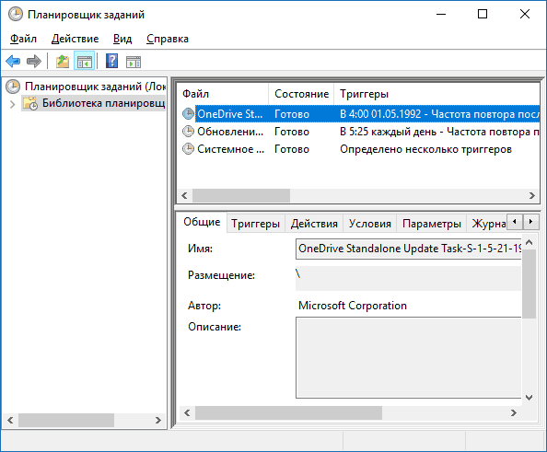Select the Обновлени... task row

tap(361, 132)
